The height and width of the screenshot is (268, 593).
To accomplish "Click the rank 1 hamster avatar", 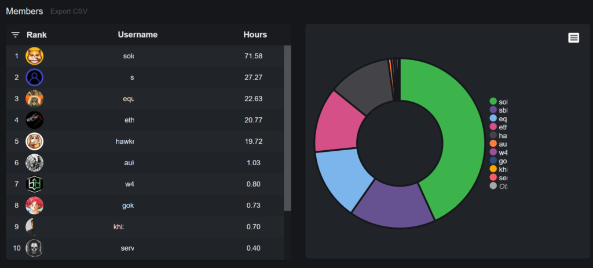I will (x=34, y=56).
